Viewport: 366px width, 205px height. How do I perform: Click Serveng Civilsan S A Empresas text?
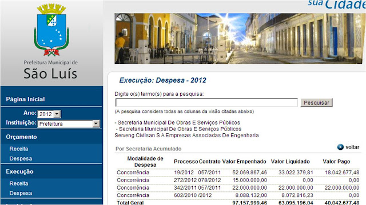tap(186, 136)
